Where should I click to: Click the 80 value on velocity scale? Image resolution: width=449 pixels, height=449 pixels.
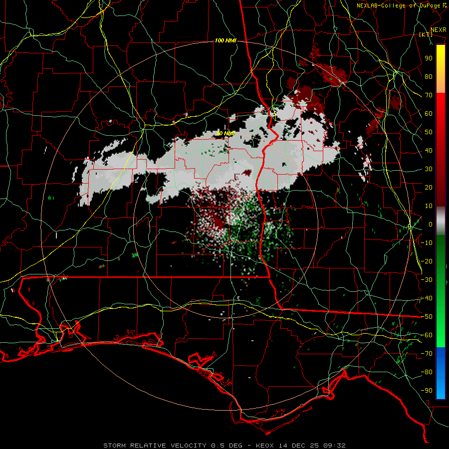(429, 76)
